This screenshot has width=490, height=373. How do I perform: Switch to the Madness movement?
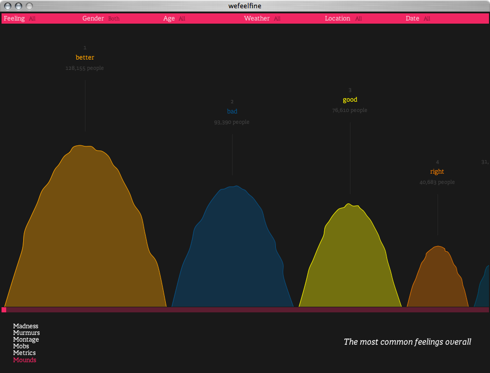26,326
